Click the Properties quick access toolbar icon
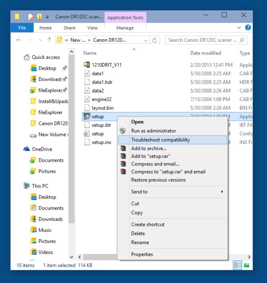 click(30, 17)
